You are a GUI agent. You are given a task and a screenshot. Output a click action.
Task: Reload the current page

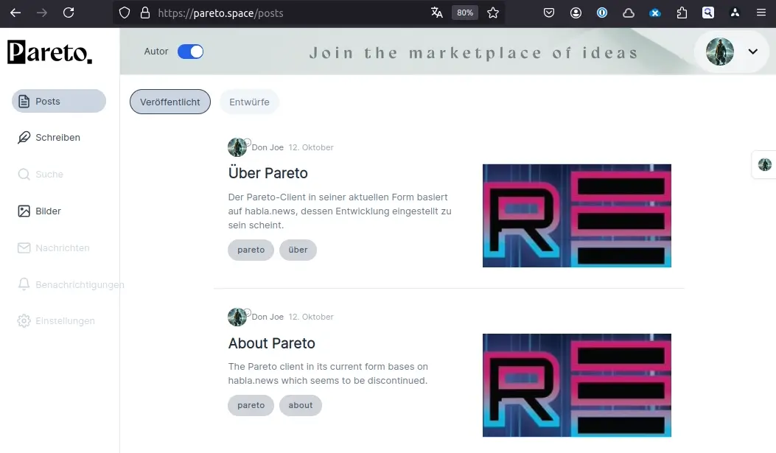[69, 13]
